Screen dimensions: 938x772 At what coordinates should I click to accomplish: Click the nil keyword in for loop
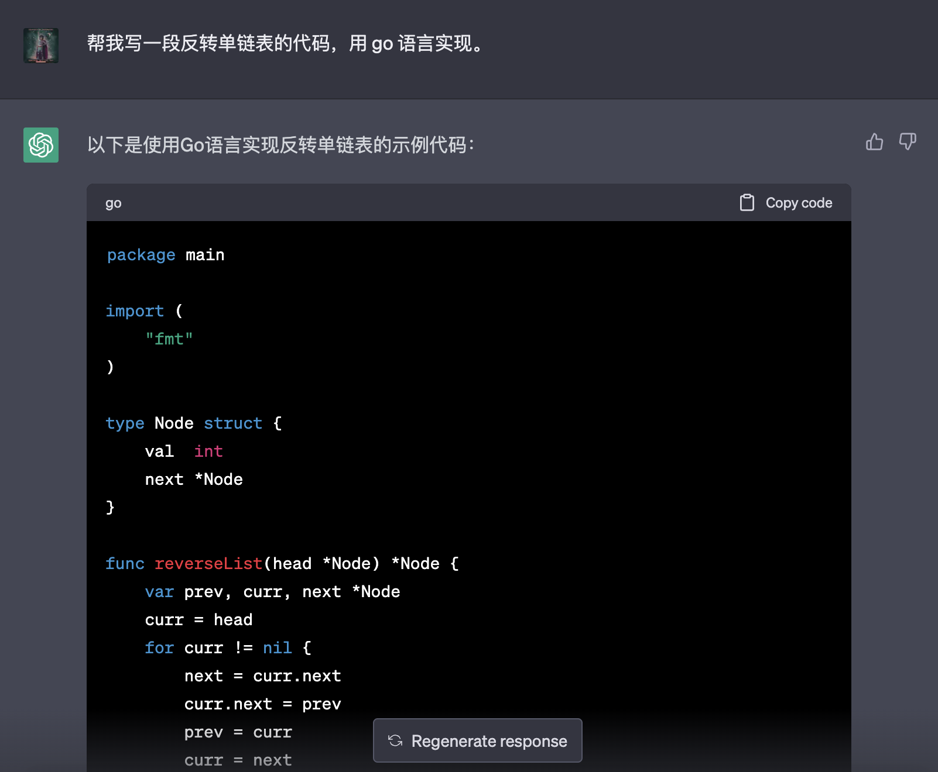(x=277, y=648)
